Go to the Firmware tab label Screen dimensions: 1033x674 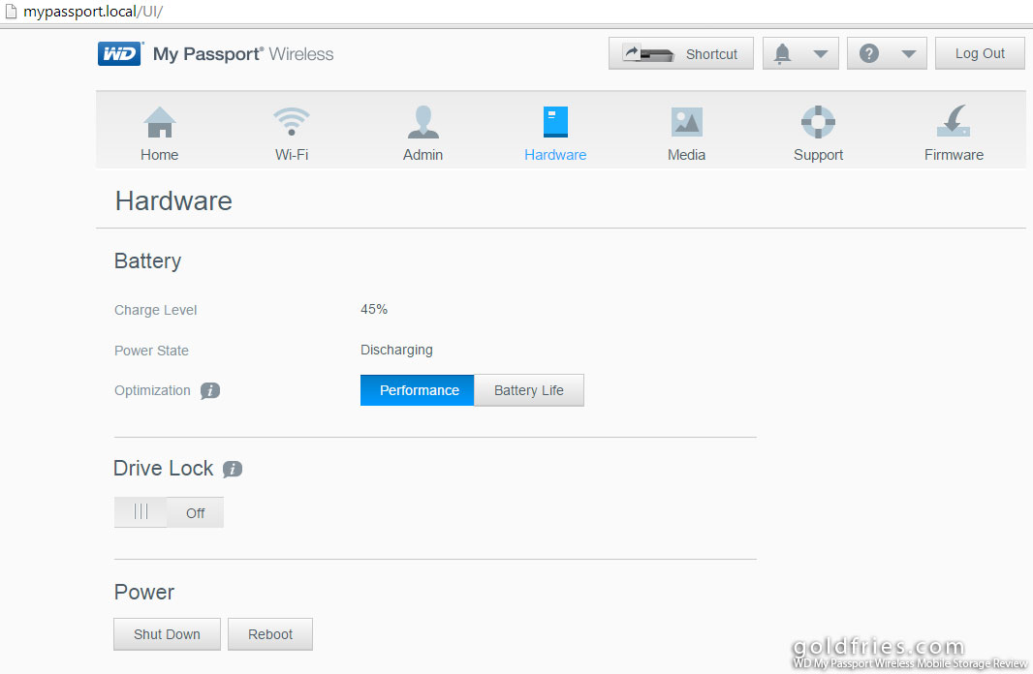point(954,155)
